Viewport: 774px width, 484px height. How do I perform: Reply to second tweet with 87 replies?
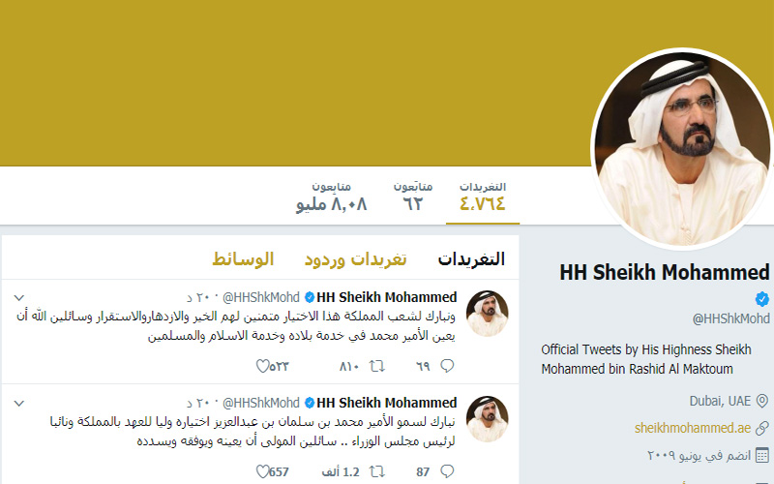(x=447, y=471)
